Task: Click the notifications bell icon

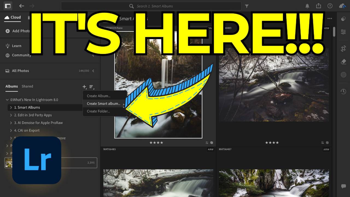Action: coord(307,6)
